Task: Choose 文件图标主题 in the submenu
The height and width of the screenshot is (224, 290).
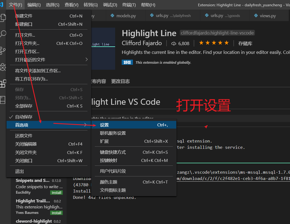Action: 134,190
